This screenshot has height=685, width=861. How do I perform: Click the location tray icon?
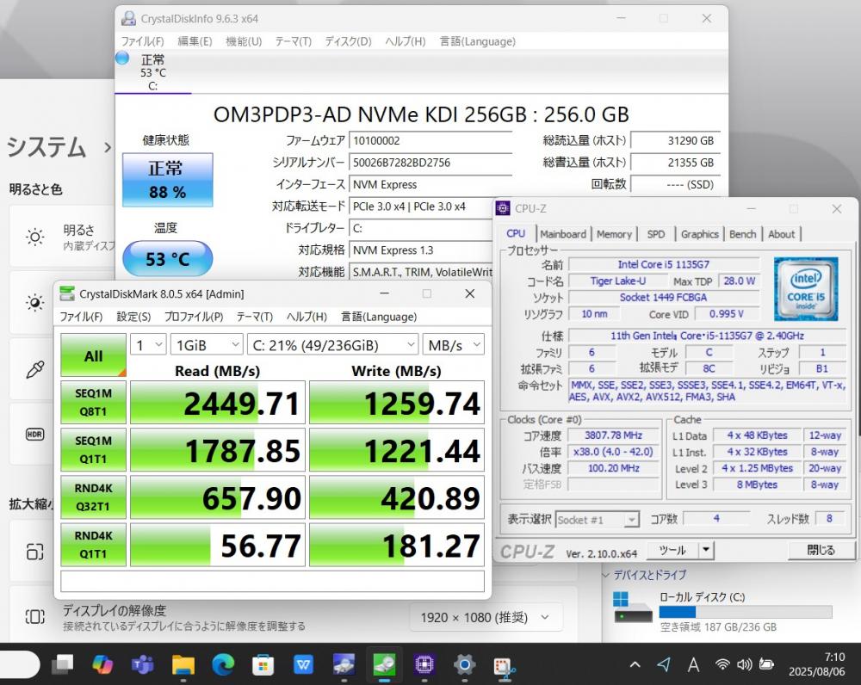pos(664,664)
